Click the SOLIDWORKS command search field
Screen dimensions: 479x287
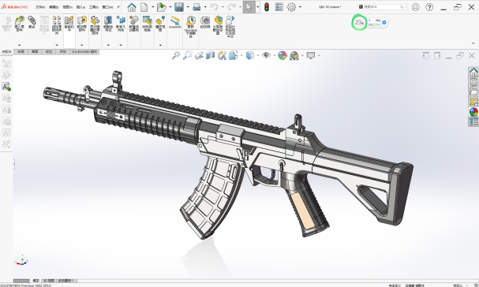[x=382, y=7]
